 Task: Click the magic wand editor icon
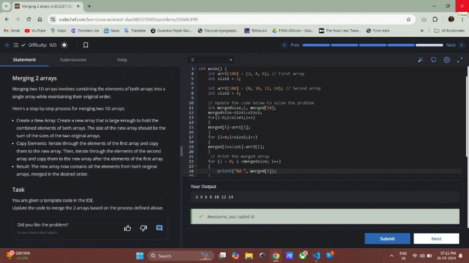click(420, 60)
